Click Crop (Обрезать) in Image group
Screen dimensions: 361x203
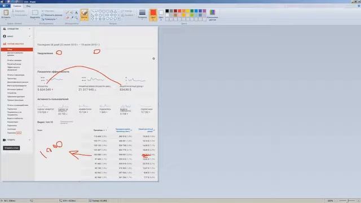click(x=48, y=11)
